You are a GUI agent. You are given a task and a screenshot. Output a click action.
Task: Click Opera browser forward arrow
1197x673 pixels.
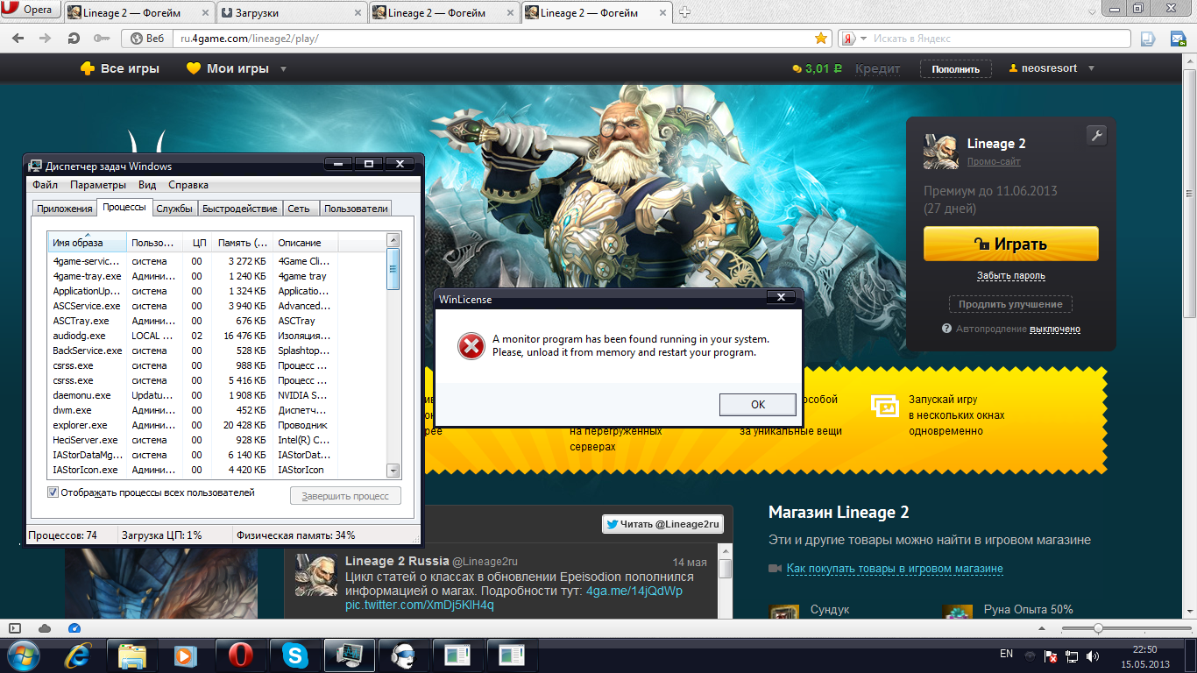(46, 39)
